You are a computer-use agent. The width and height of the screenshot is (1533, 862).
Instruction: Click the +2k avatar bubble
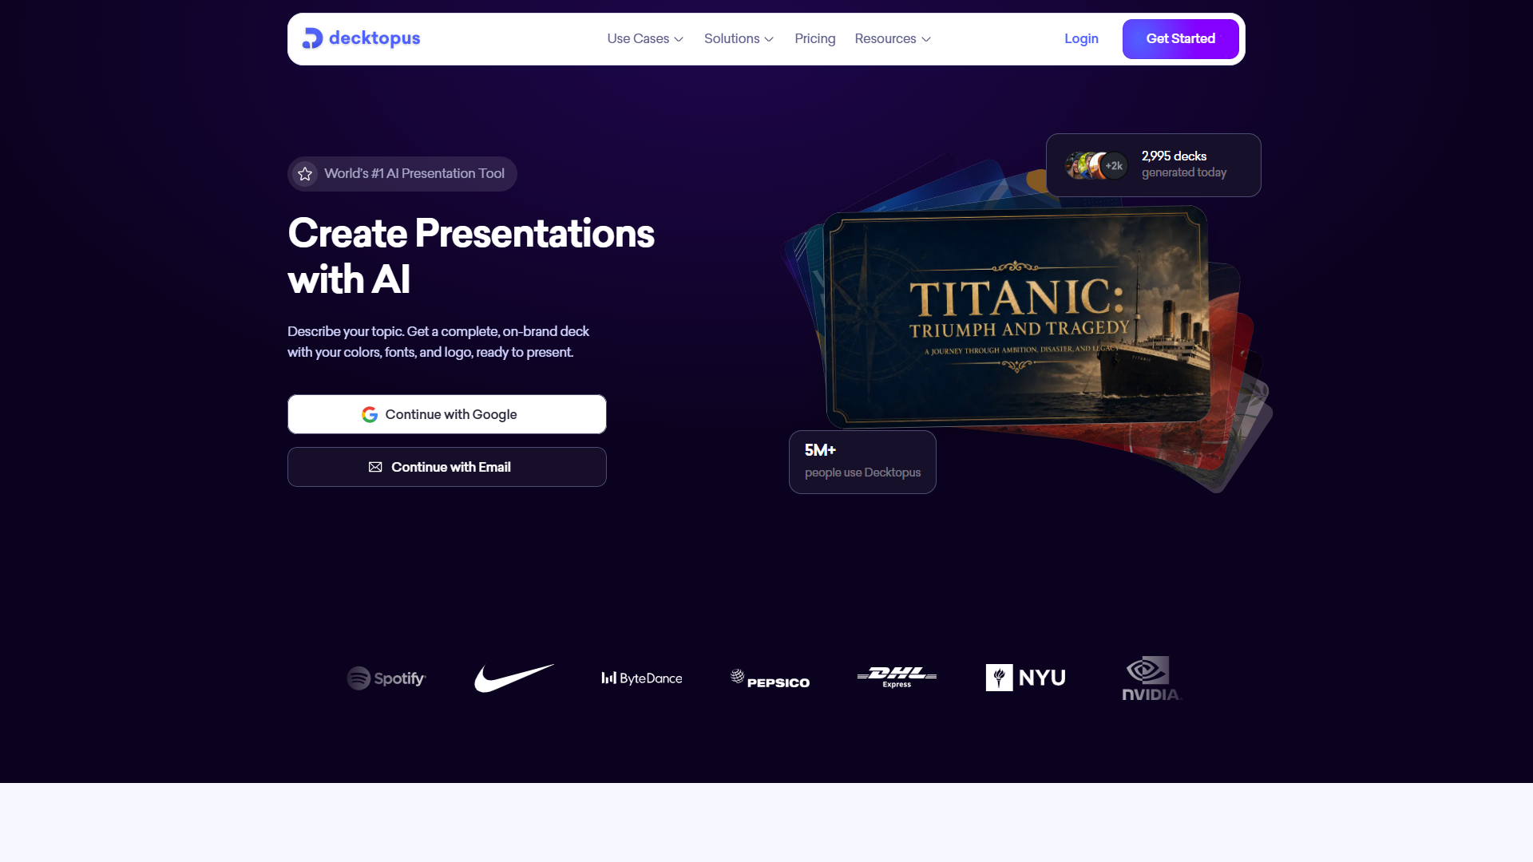(x=1114, y=166)
